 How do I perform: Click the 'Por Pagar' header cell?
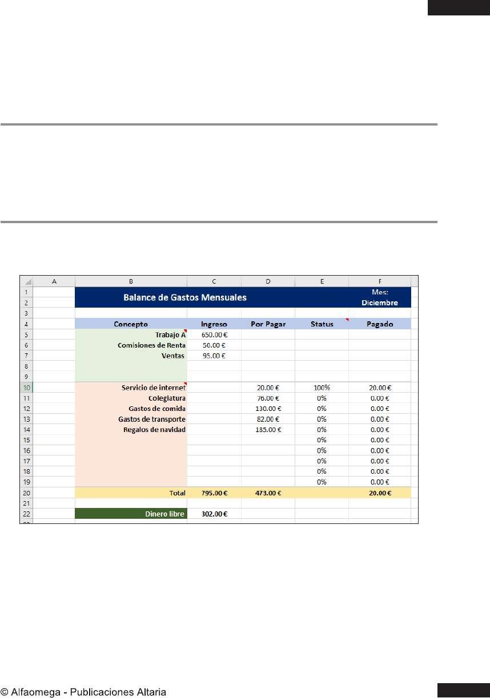268,324
